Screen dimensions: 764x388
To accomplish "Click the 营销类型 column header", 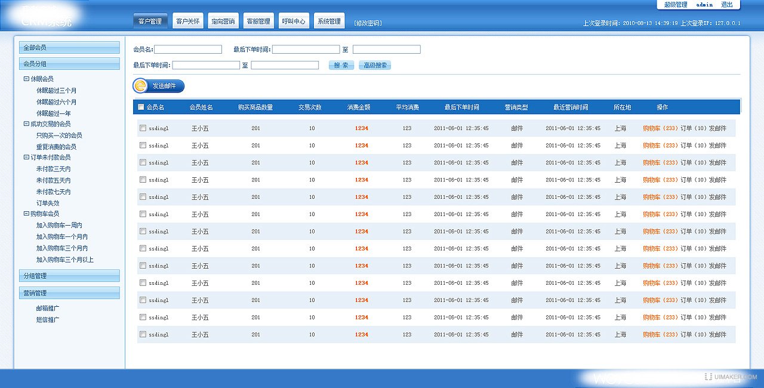I will click(x=516, y=107).
